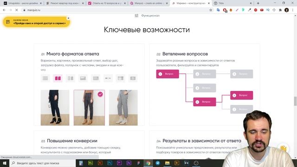Select the highlighted pink image cards format icon
297x167 pixels.
tap(58, 78)
